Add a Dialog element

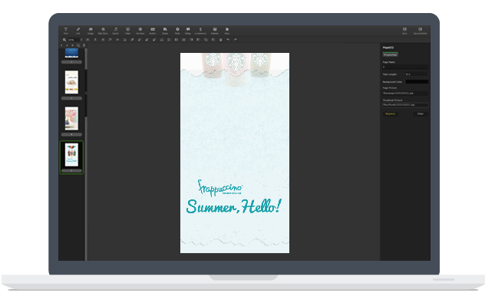click(188, 31)
